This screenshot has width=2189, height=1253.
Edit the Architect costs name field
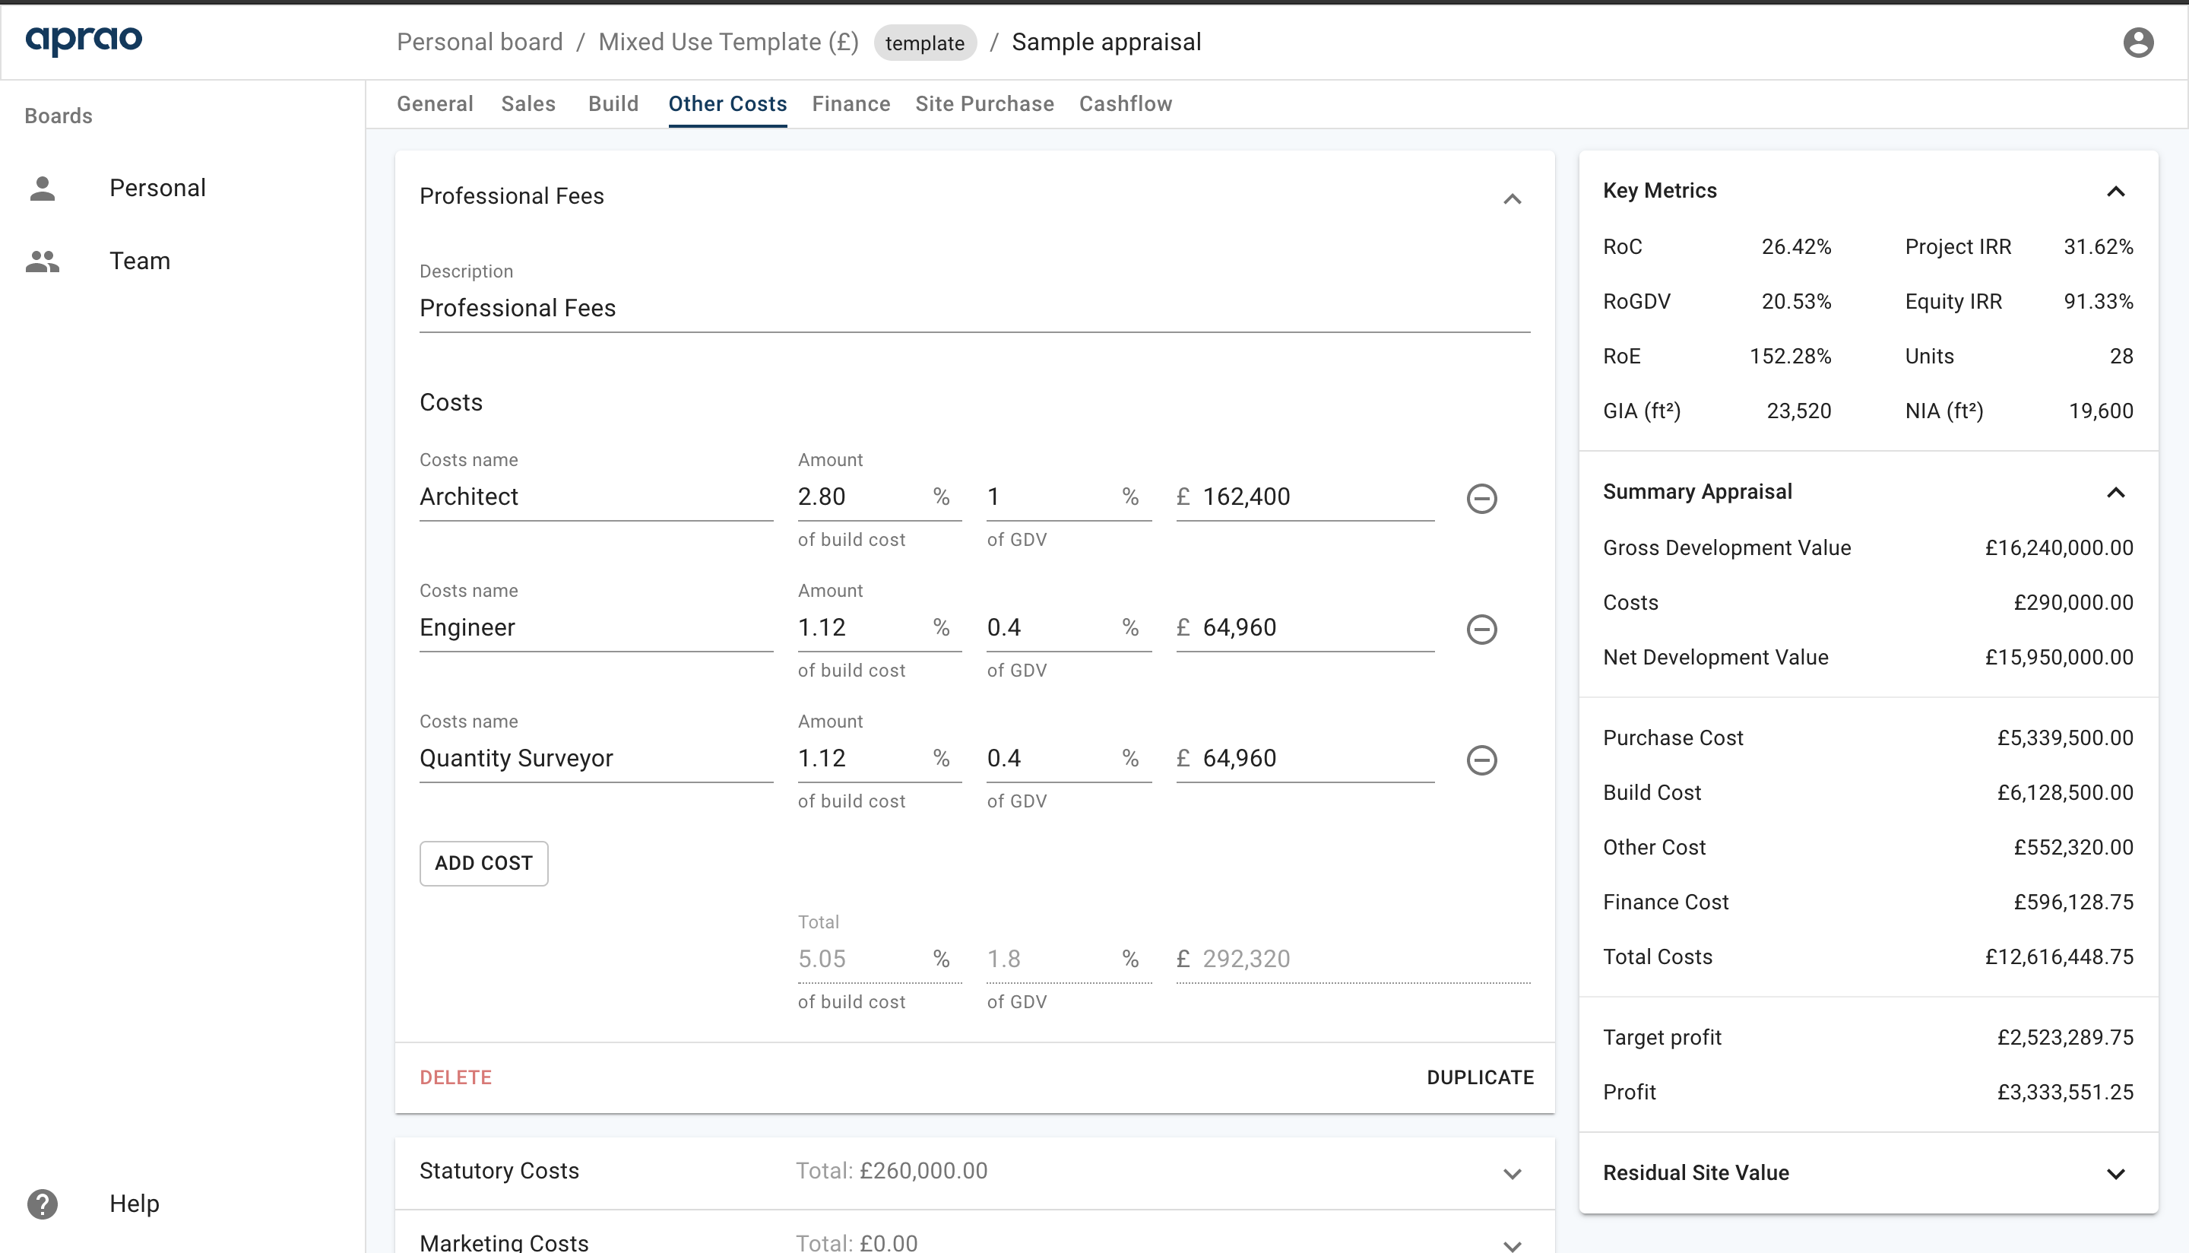tap(596, 496)
